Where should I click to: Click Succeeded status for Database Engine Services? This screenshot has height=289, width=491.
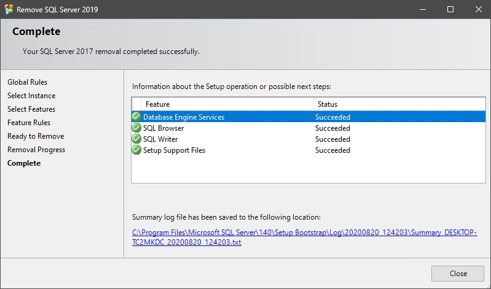pyautogui.click(x=332, y=117)
